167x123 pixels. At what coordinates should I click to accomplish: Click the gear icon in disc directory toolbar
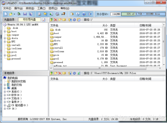74,20
